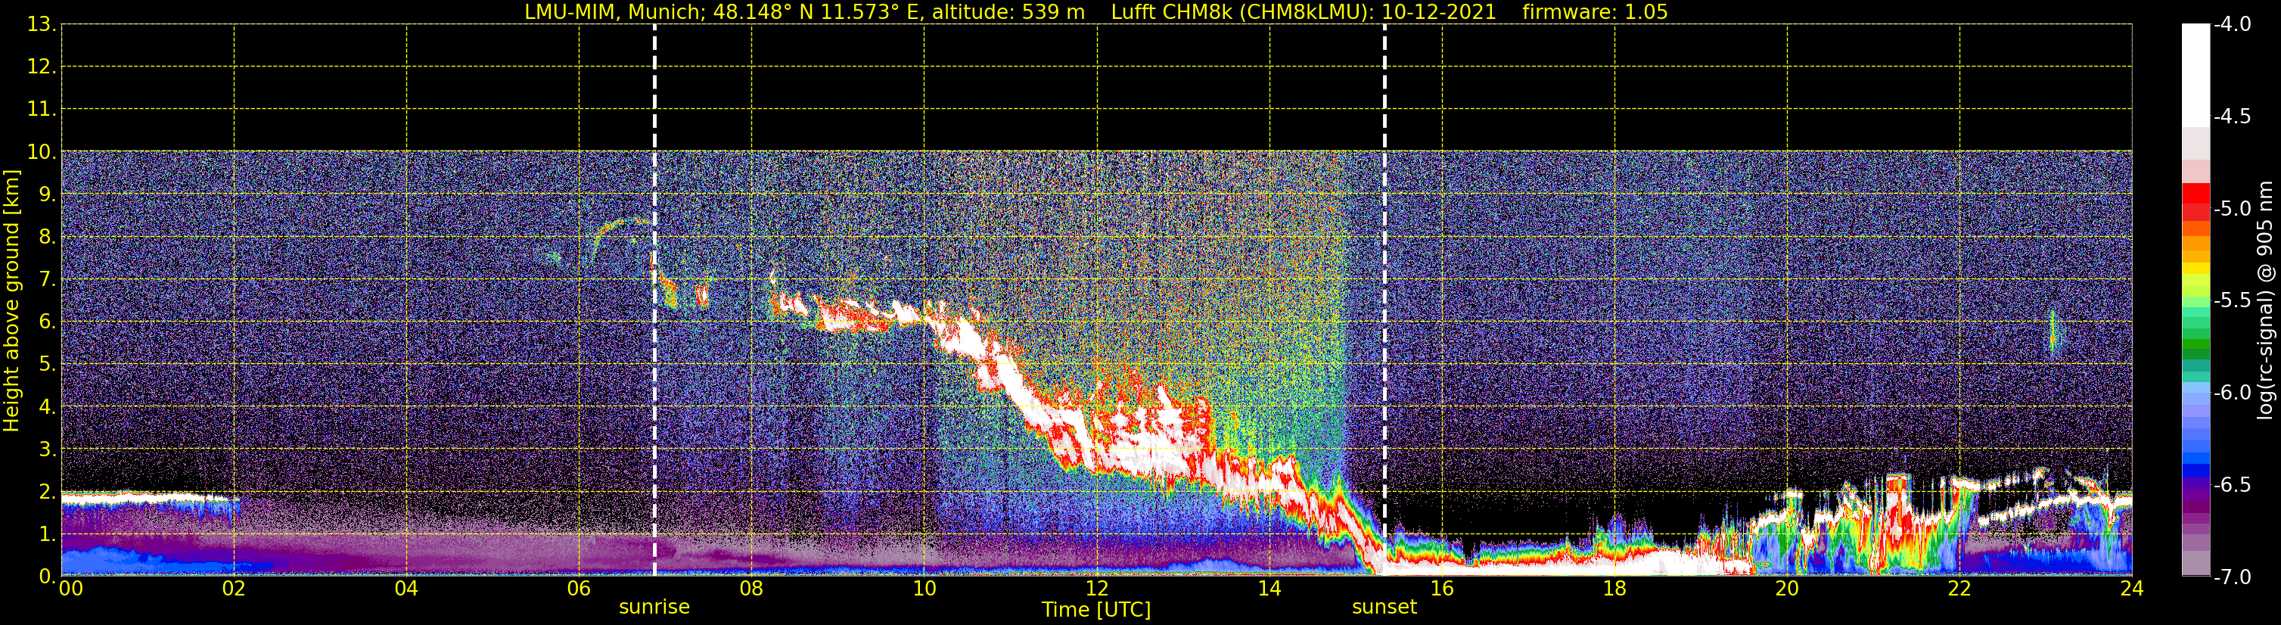Click the low cloud layer at 2 km near 01 UTC
The image size is (2281, 625).
(146, 499)
